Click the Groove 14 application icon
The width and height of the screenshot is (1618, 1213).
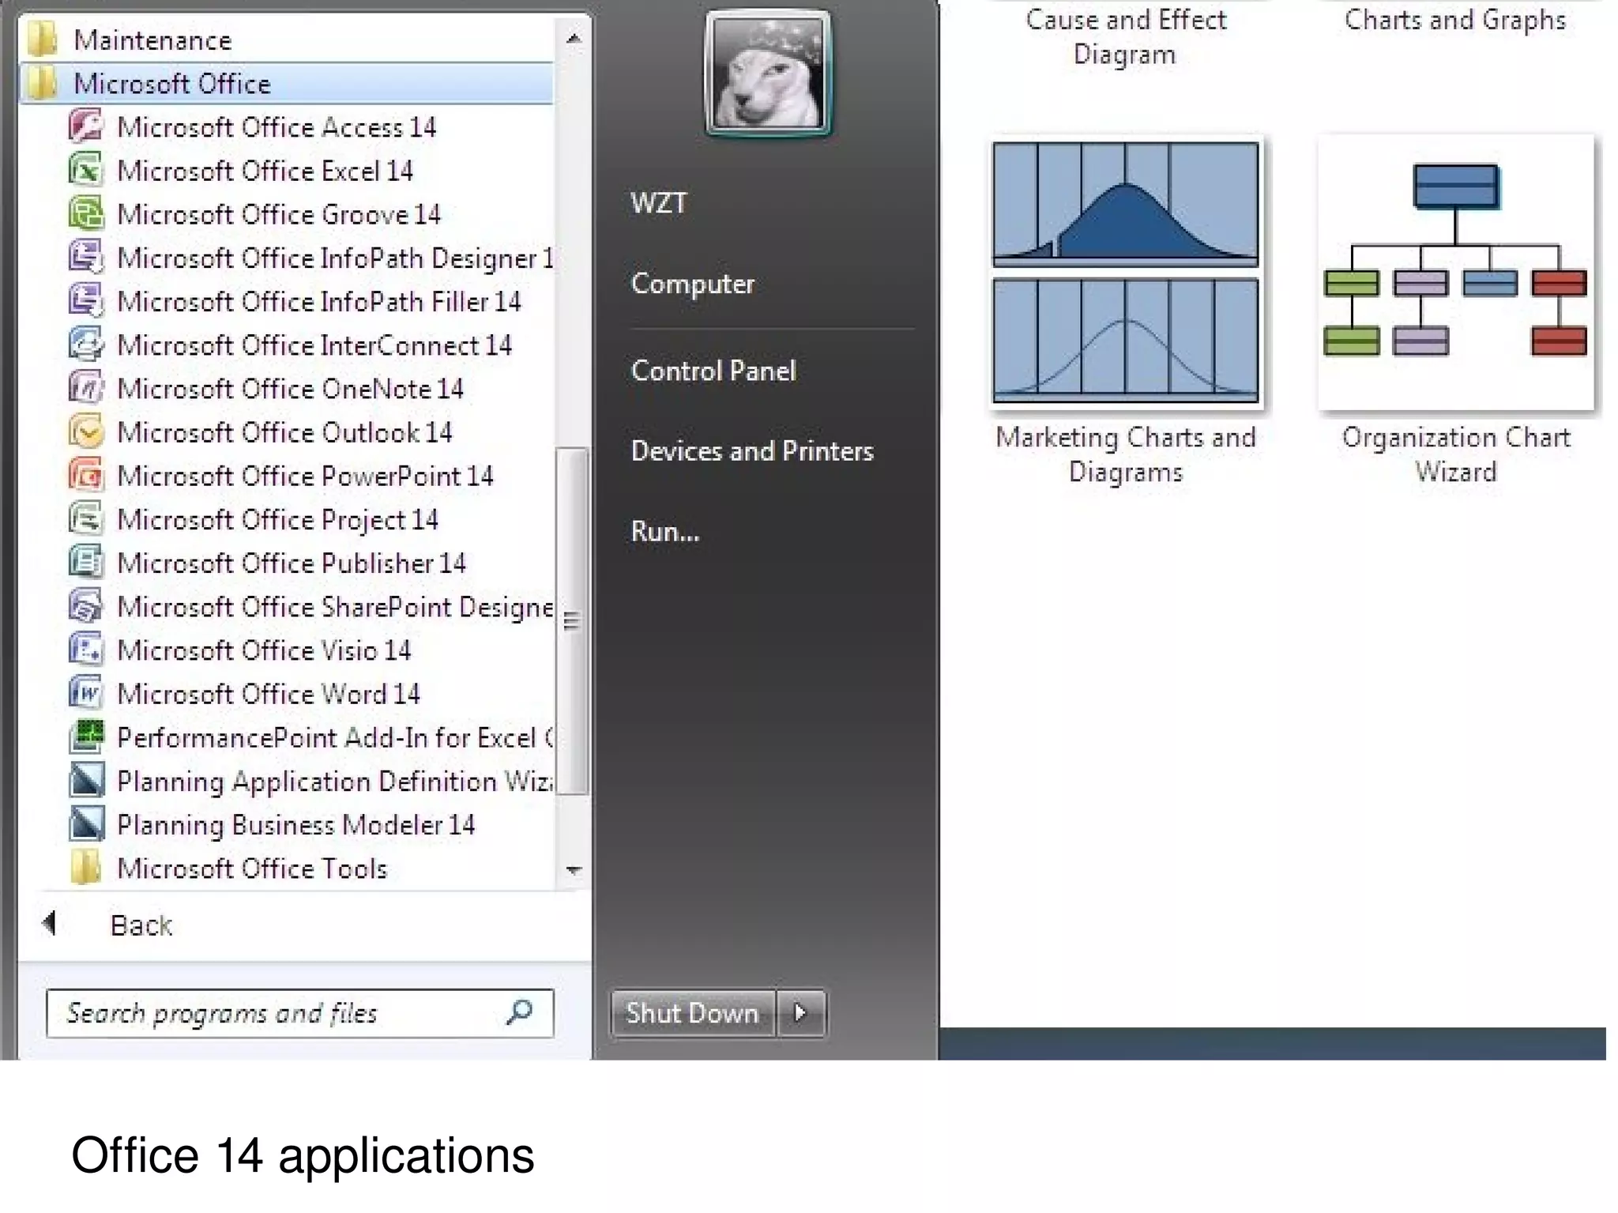(85, 214)
